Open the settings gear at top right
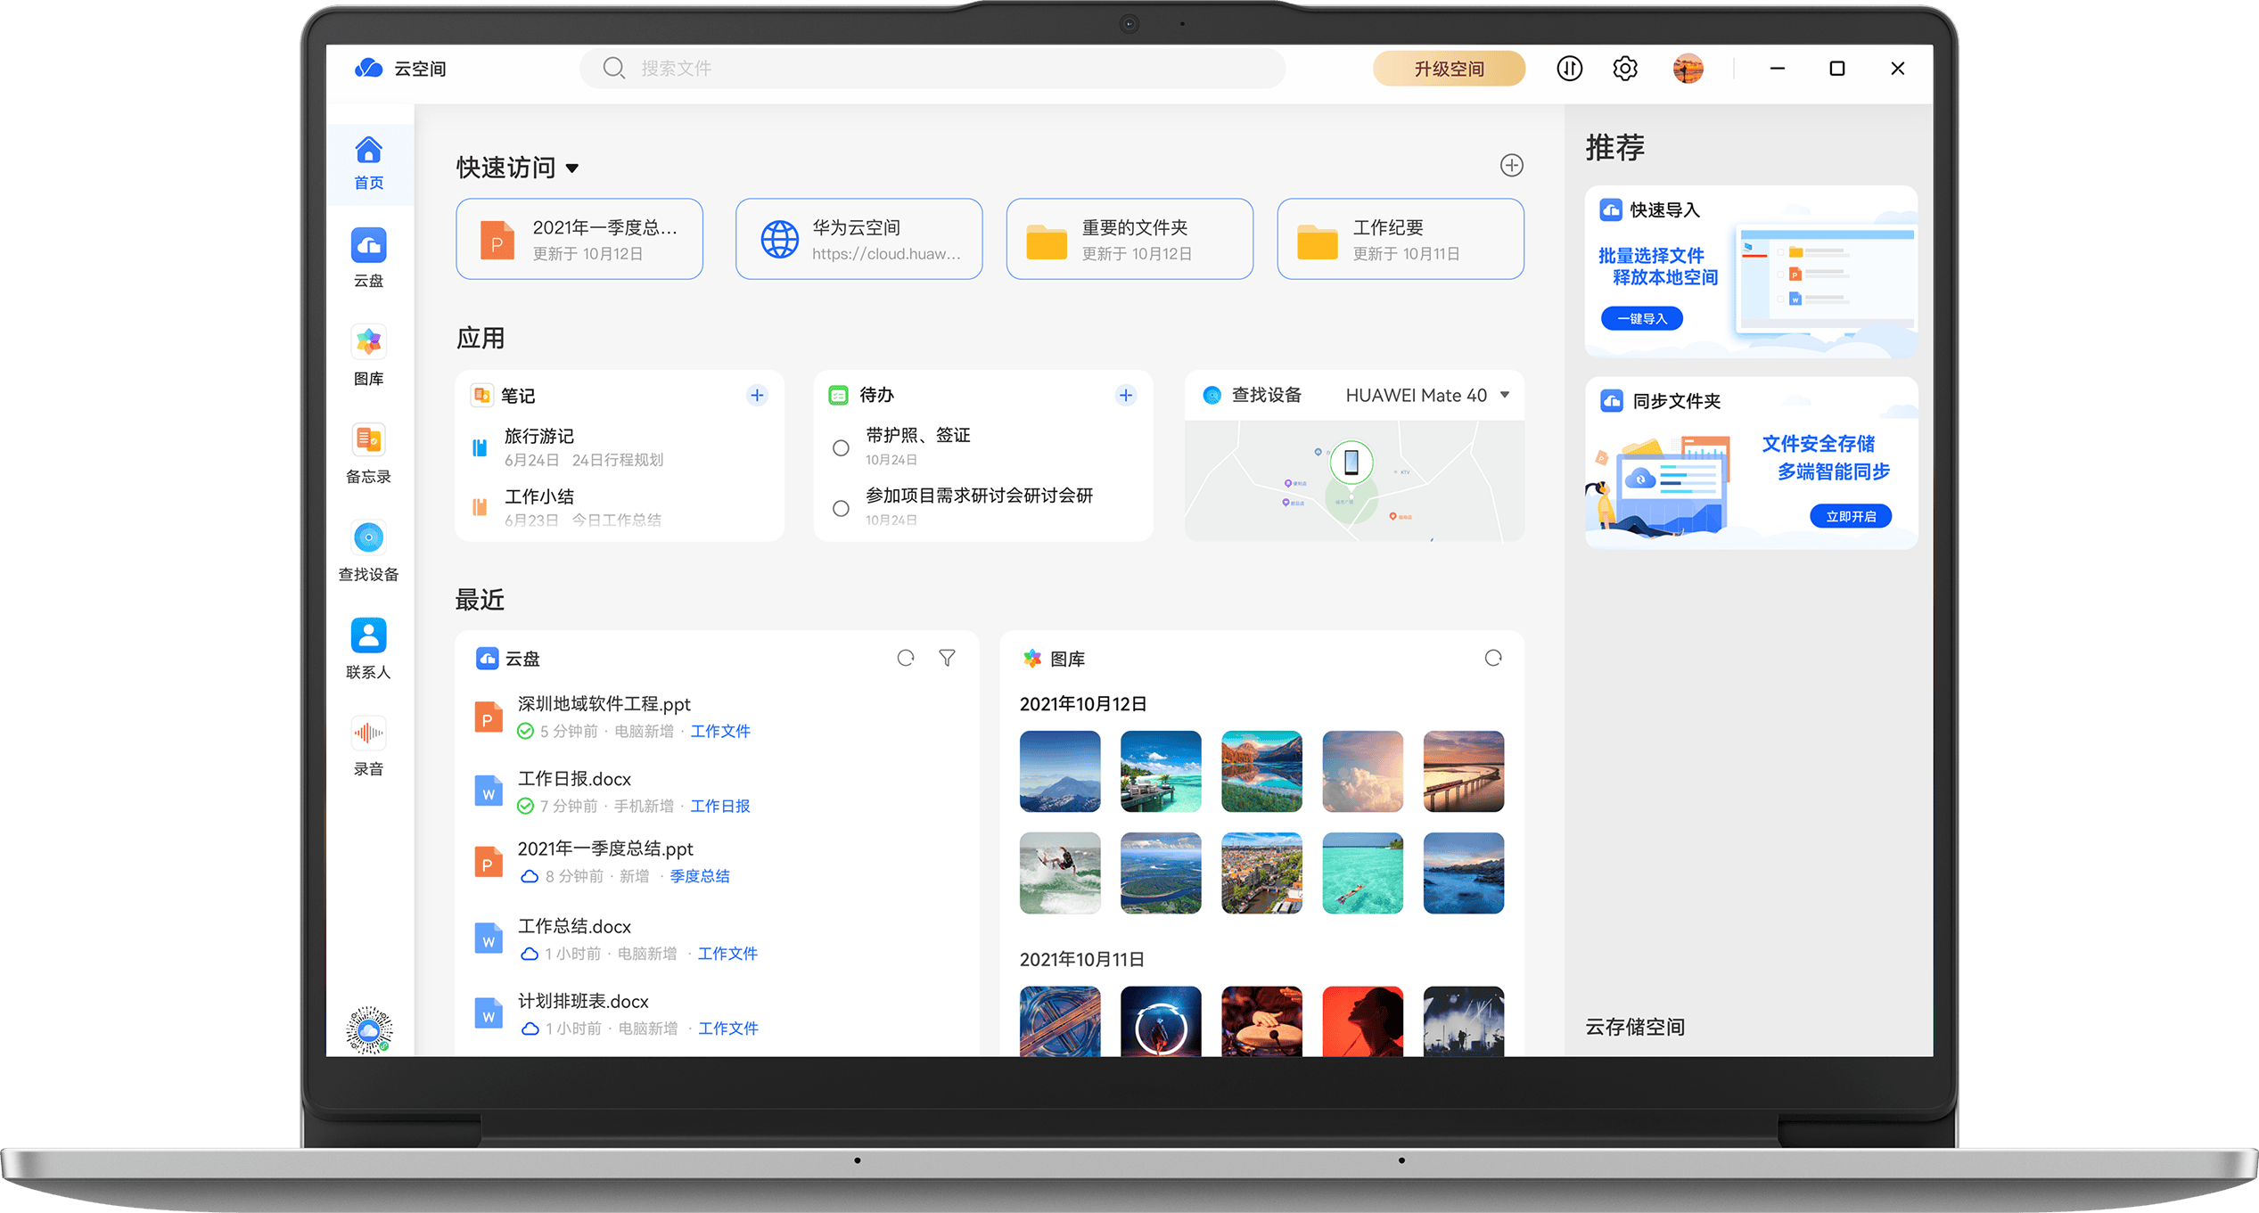Viewport: 2259px width, 1213px height. point(1625,68)
